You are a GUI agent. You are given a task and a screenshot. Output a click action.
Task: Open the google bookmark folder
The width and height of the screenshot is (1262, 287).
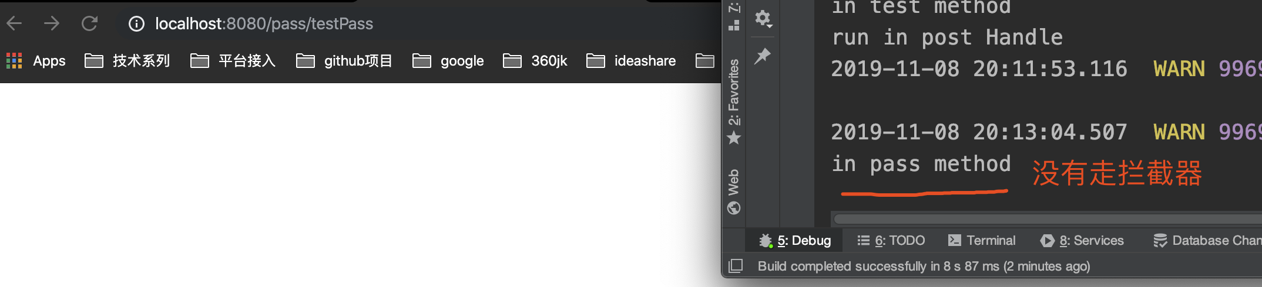448,61
